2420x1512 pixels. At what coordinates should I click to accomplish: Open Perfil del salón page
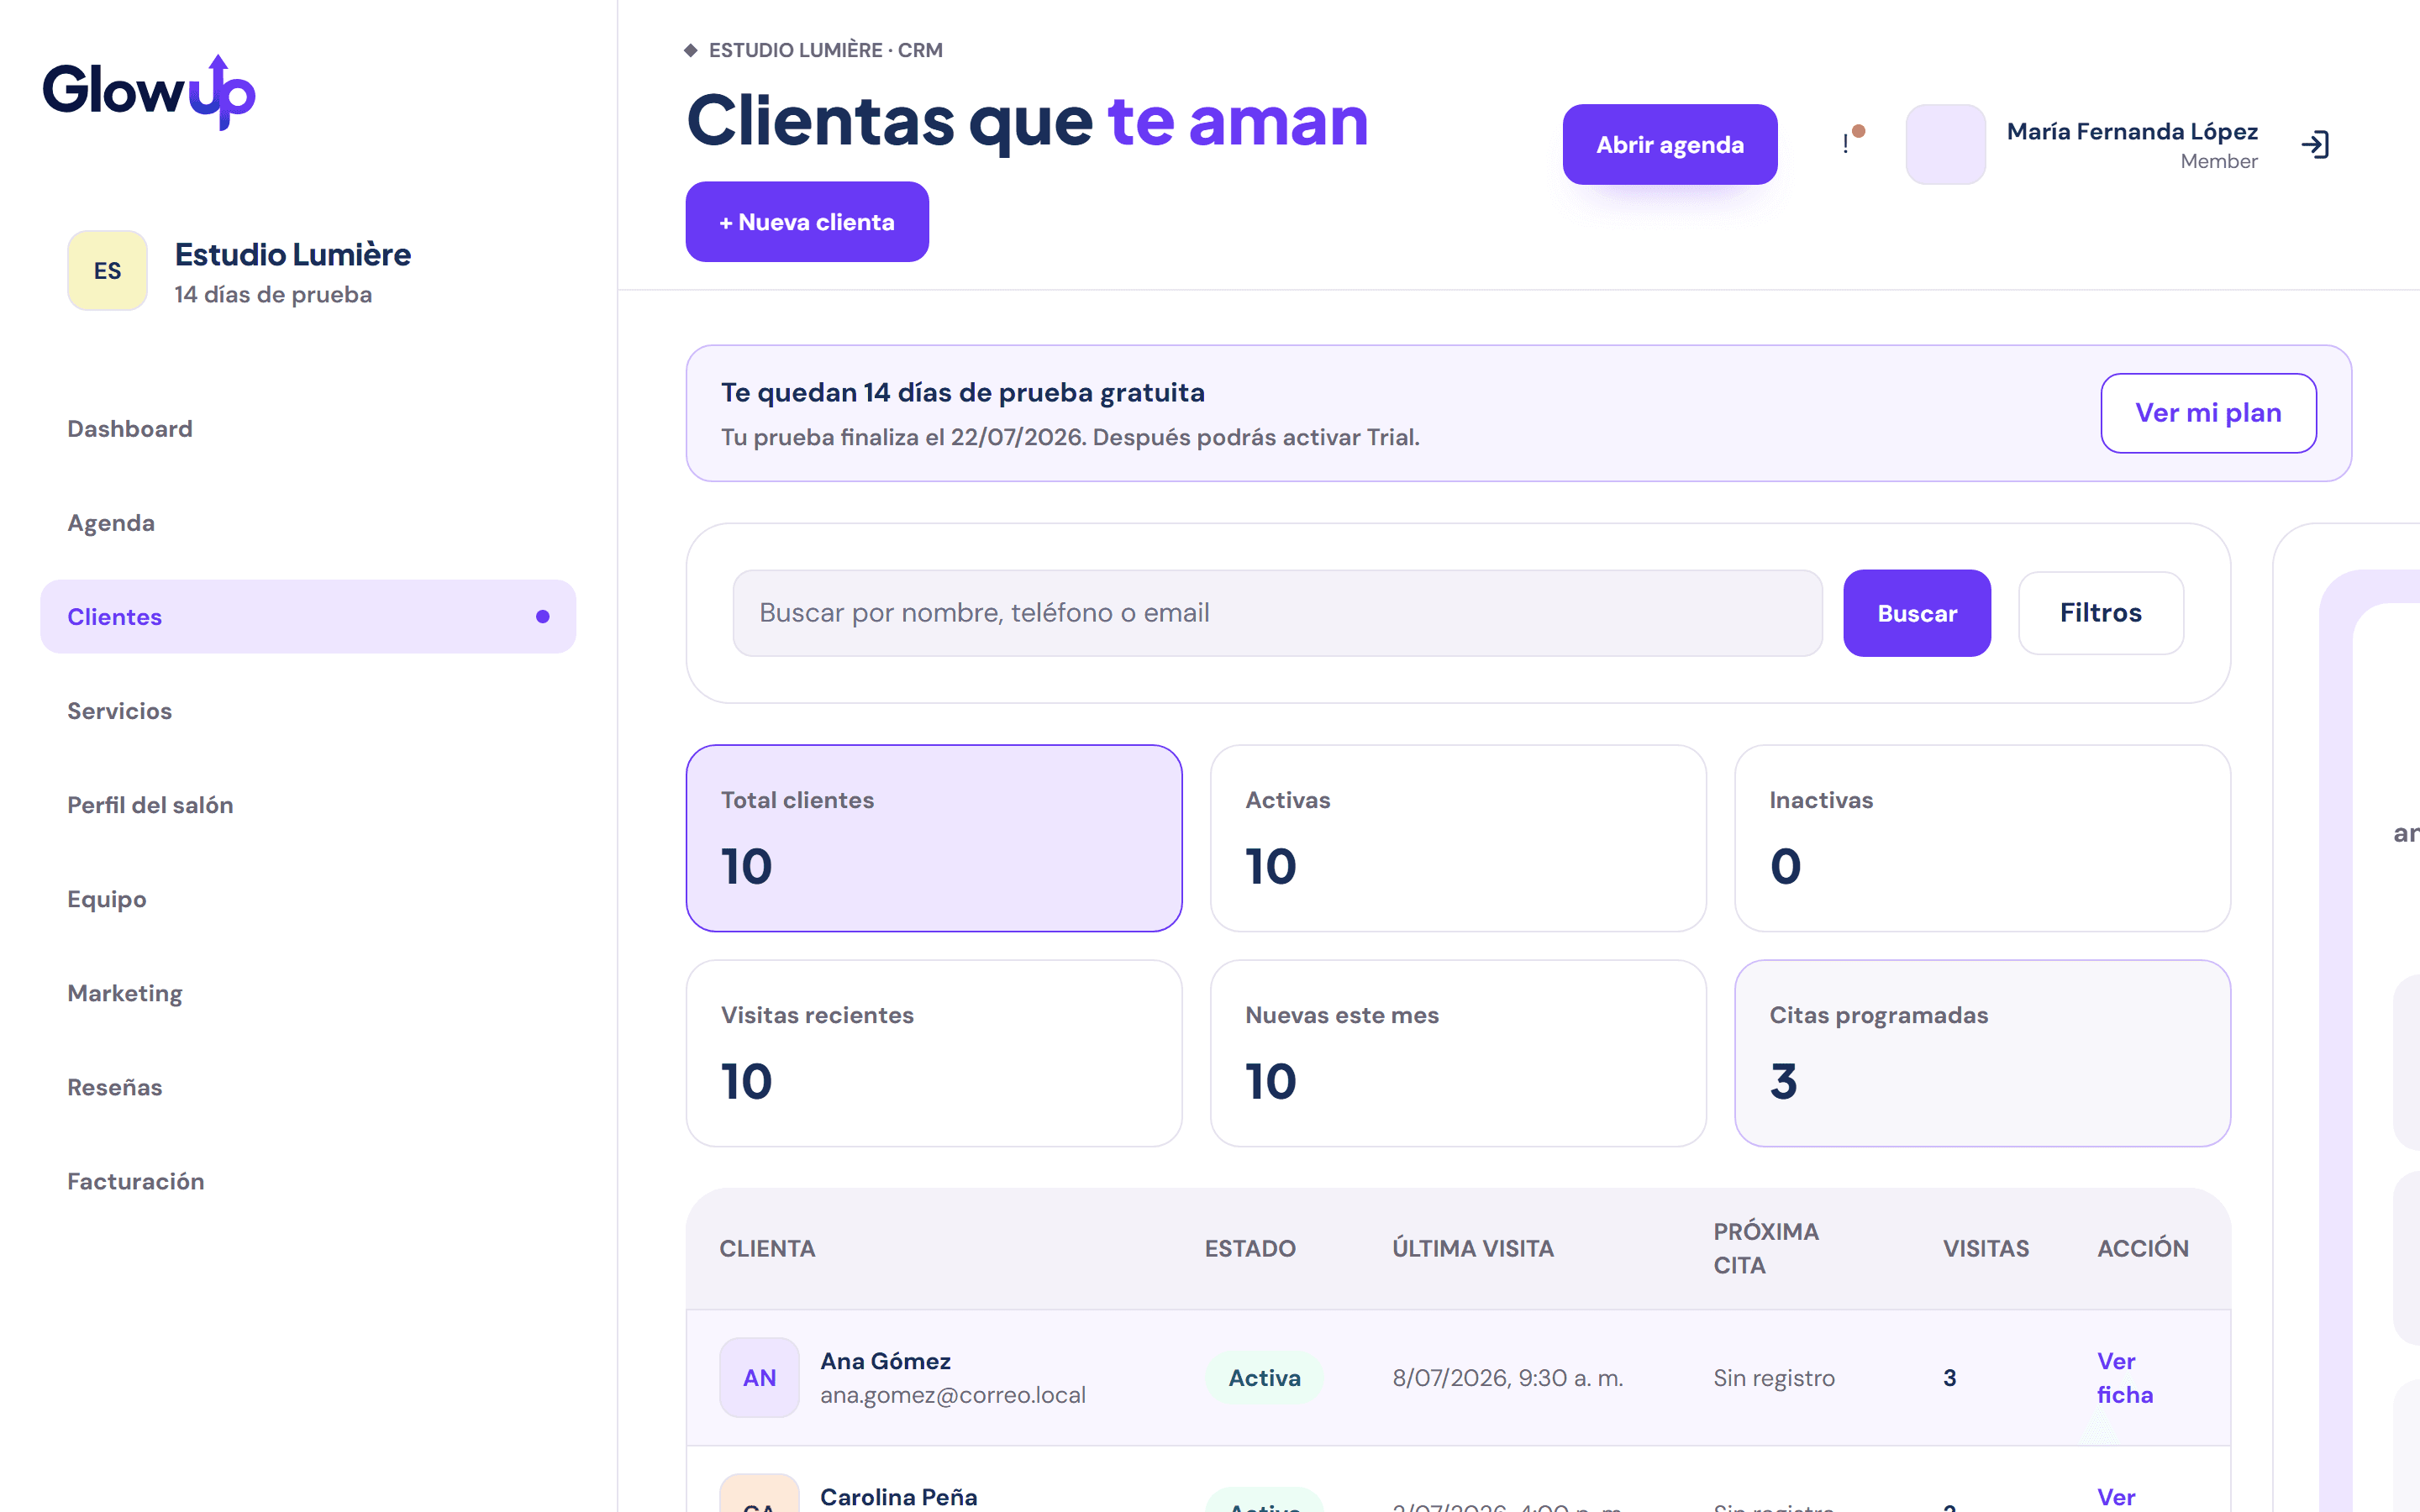pos(308,805)
